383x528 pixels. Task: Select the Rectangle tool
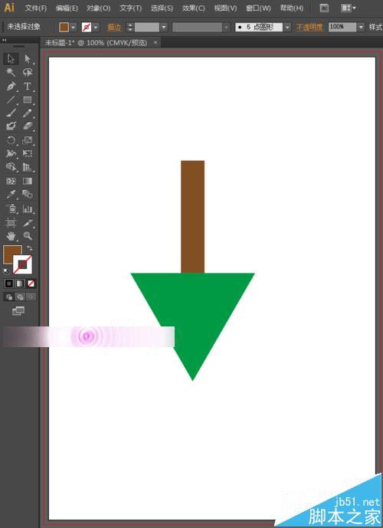(x=28, y=100)
